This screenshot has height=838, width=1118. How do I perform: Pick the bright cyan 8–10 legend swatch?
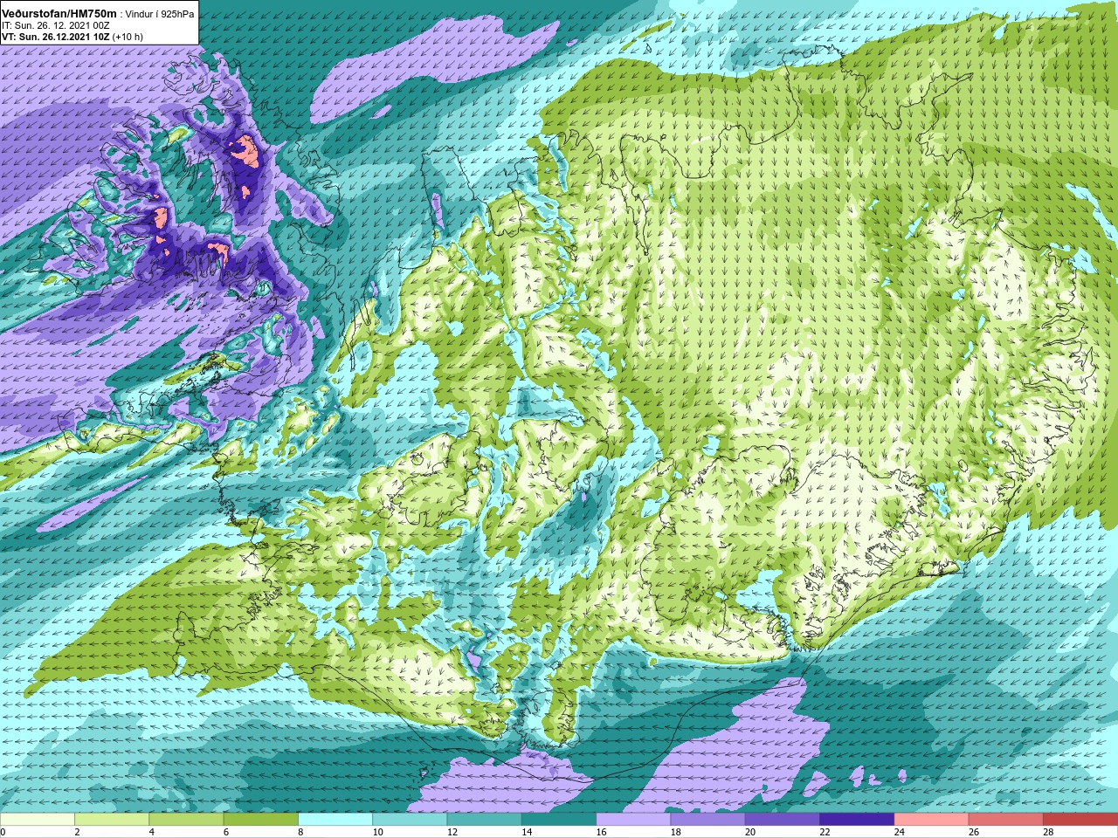[335, 820]
